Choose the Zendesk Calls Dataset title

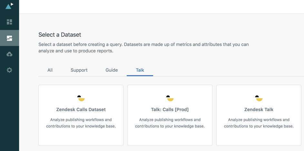[x=81, y=110]
